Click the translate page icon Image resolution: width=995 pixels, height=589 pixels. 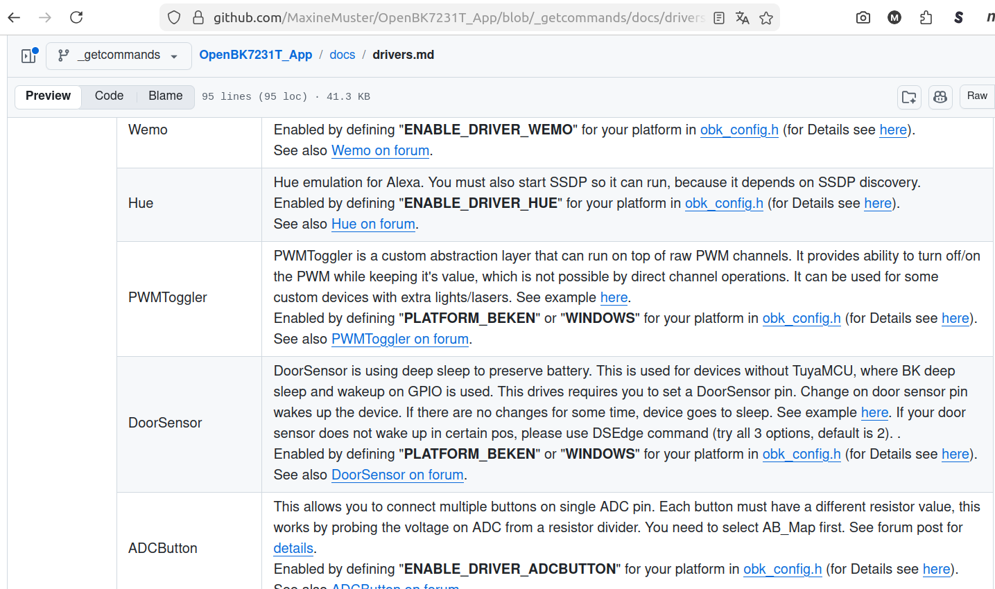tap(743, 18)
